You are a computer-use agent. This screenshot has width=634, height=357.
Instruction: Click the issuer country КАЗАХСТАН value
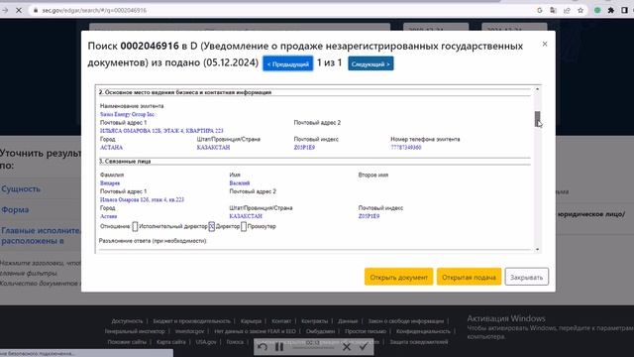(213, 148)
